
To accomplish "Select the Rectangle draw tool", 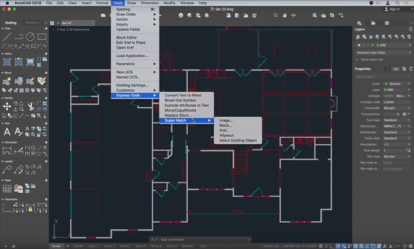I will (x=42, y=37).
